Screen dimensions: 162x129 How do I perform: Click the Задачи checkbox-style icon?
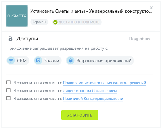point(38,61)
